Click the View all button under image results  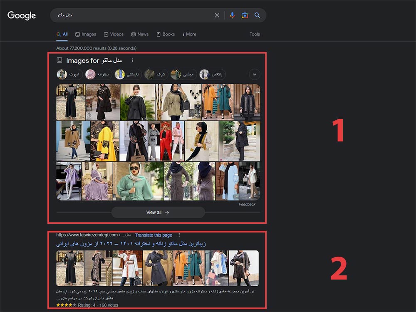pos(157,212)
